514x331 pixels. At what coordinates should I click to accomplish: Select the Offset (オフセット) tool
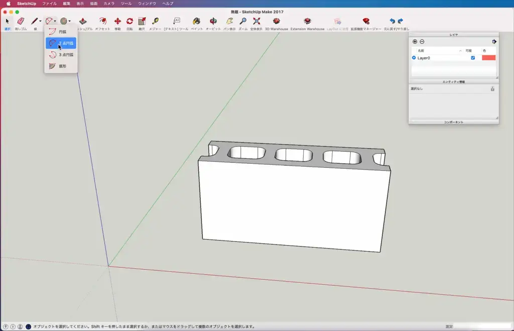tap(102, 21)
